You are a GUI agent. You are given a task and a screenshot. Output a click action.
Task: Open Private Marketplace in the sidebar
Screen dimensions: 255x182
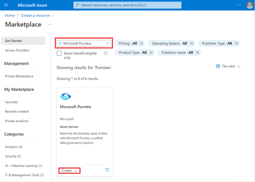pos(19,76)
